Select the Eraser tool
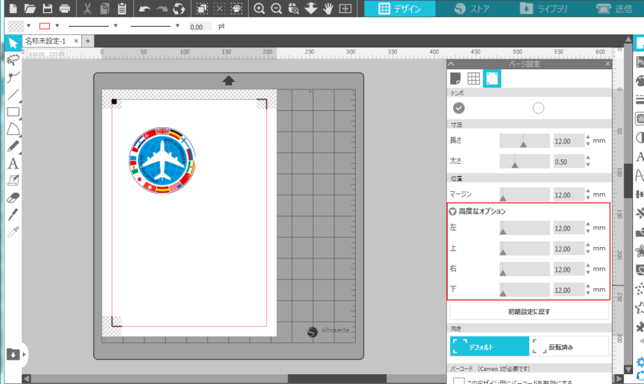Screen dimensions: 644x384 [13, 198]
